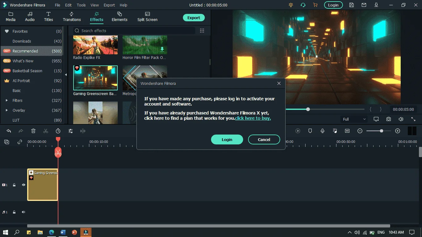
Task: Switch to the Split Screen tab
Action: click(x=147, y=17)
